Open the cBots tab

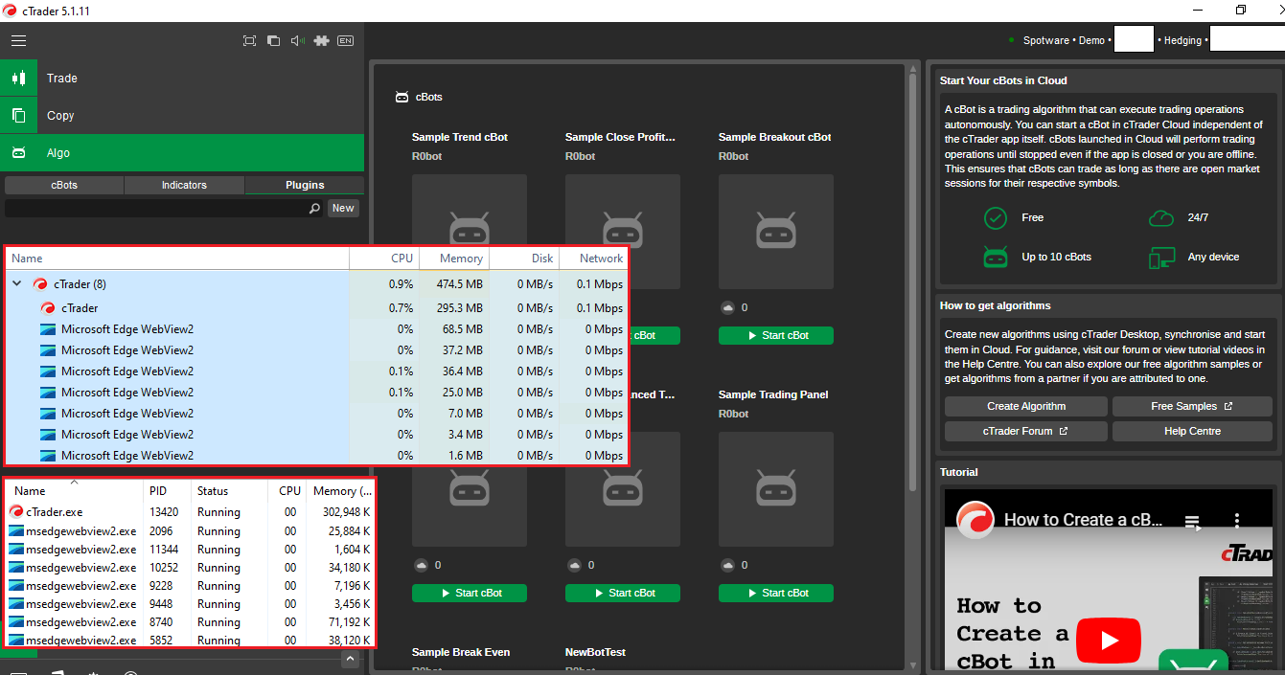(64, 185)
